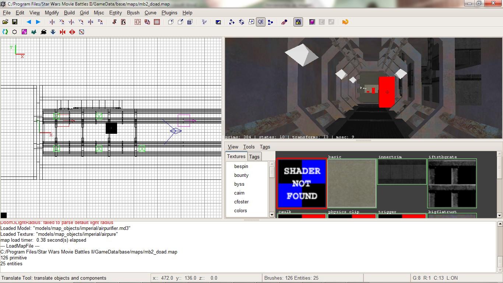This screenshot has width=503, height=283.
Task: Open the Entities inspector purple cube icon
Action: (x=312, y=22)
